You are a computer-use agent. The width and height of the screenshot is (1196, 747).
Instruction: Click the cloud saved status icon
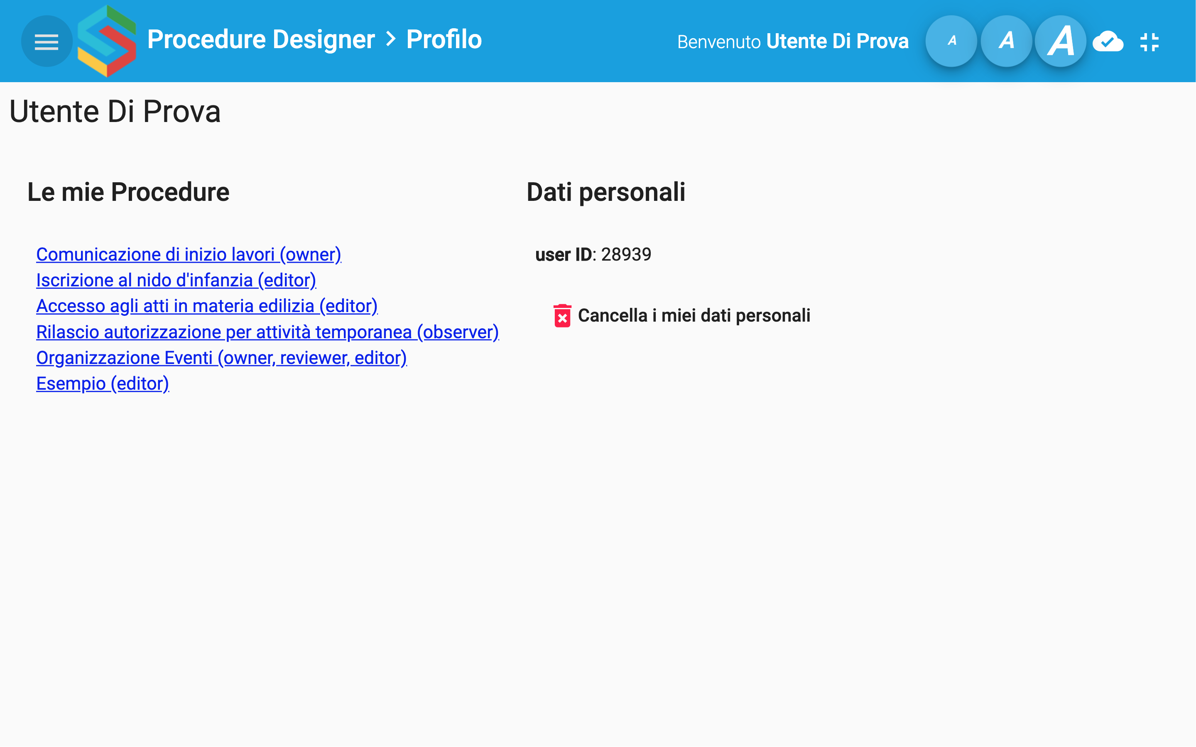[1108, 41]
